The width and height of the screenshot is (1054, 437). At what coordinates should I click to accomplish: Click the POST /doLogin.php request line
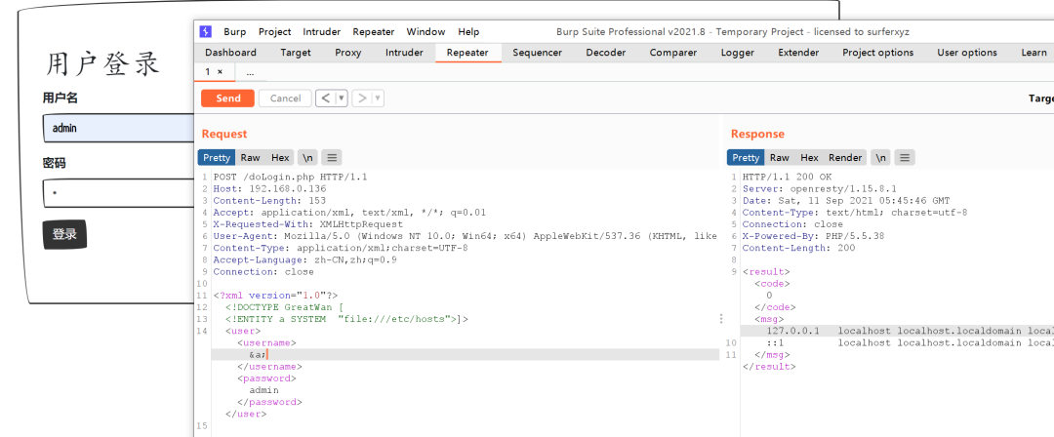click(x=291, y=177)
